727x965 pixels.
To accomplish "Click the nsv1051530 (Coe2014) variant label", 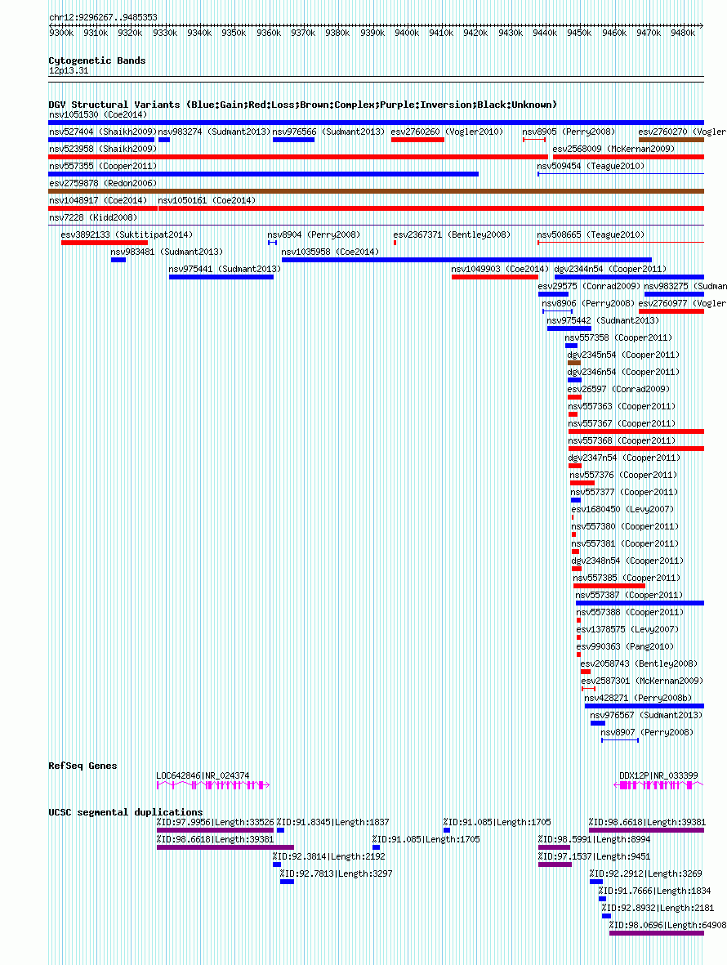I will coord(98,114).
